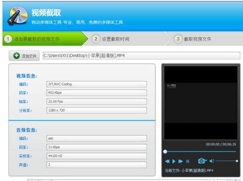Click the 视频截取 app logo disc icon
243x181 pixels.
[x=17, y=16]
